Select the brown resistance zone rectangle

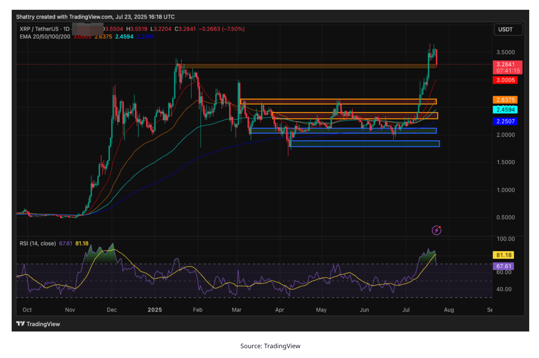click(306, 66)
